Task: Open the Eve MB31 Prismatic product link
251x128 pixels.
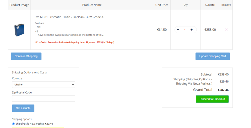Action: [69, 17]
